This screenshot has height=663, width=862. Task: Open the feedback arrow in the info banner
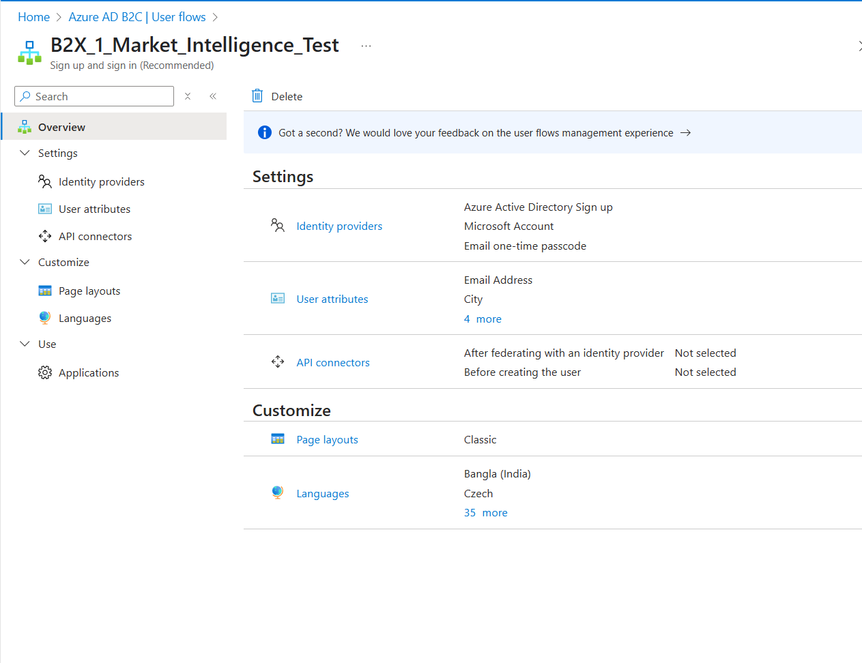[686, 133]
